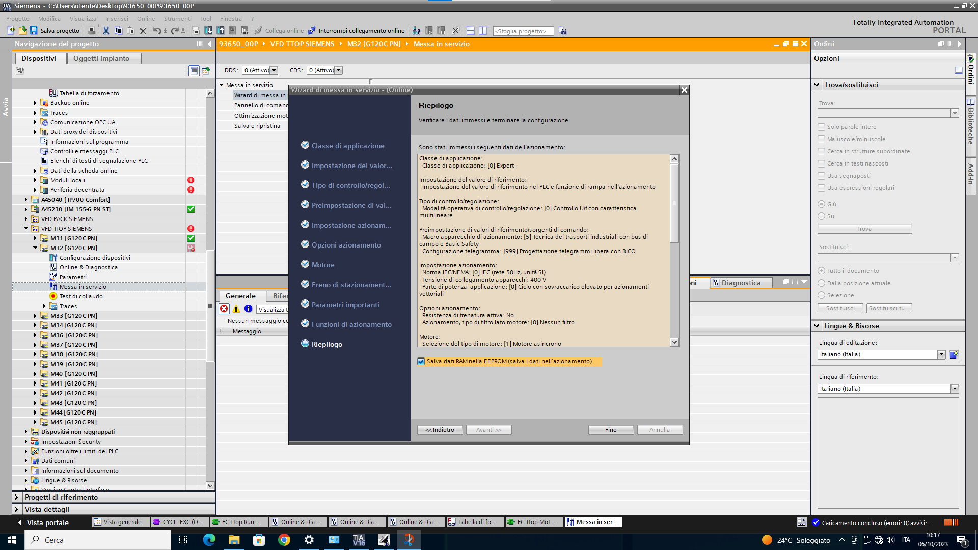
Task: Click the Fine button in wizard
Action: click(611, 430)
